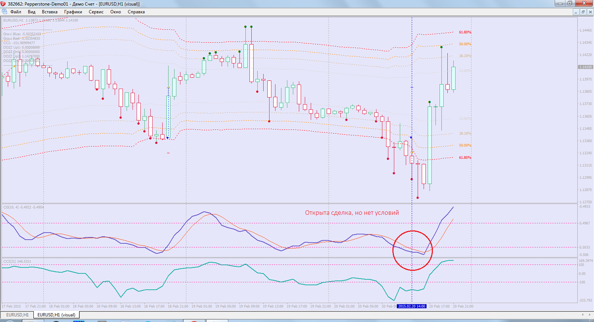Click the EURUSD,H1 OHLC header text

click(40, 20)
